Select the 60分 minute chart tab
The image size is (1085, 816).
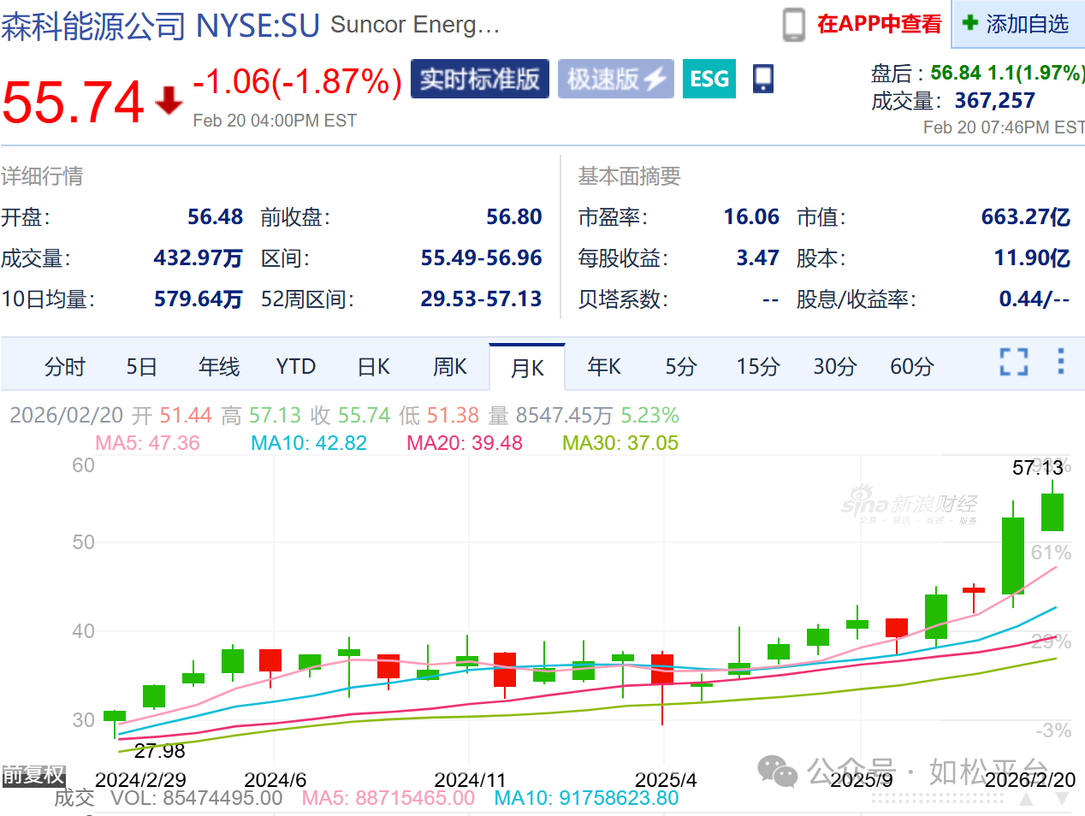point(911,367)
